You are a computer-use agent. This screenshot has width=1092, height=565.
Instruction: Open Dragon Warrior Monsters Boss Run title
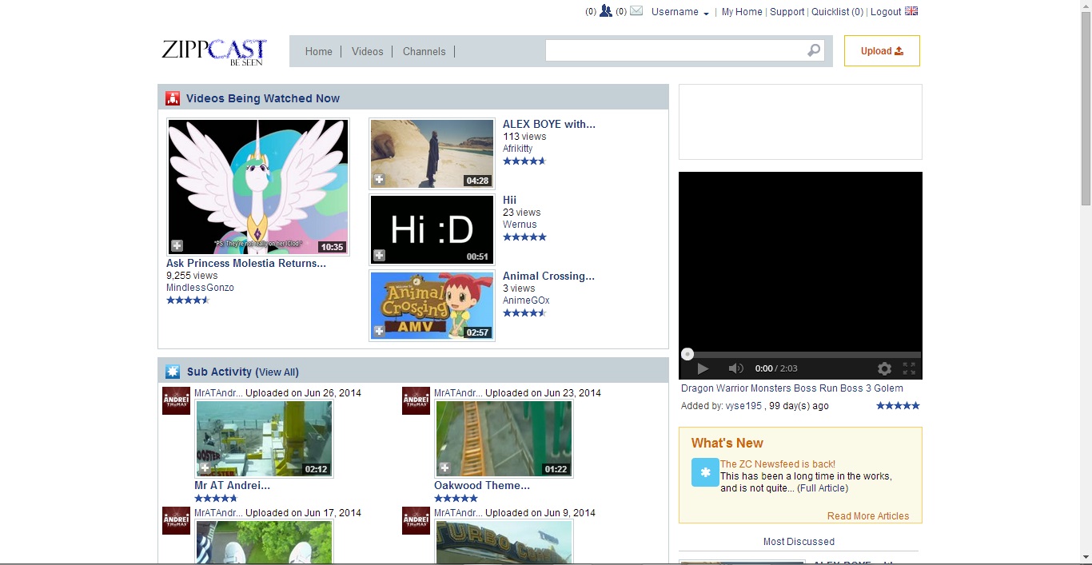point(792,388)
